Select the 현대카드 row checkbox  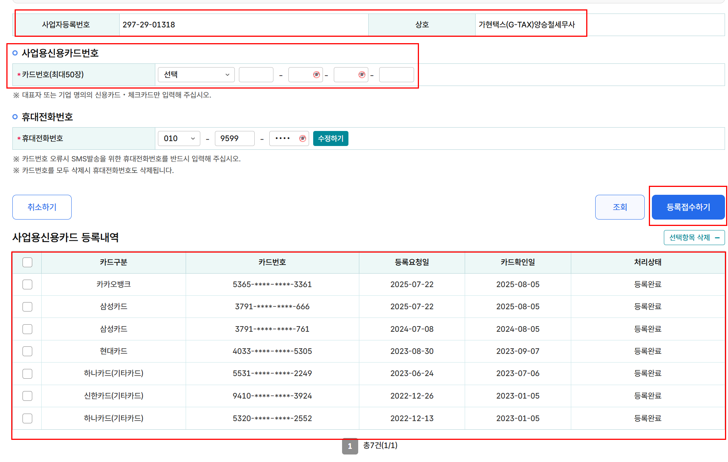pos(27,351)
